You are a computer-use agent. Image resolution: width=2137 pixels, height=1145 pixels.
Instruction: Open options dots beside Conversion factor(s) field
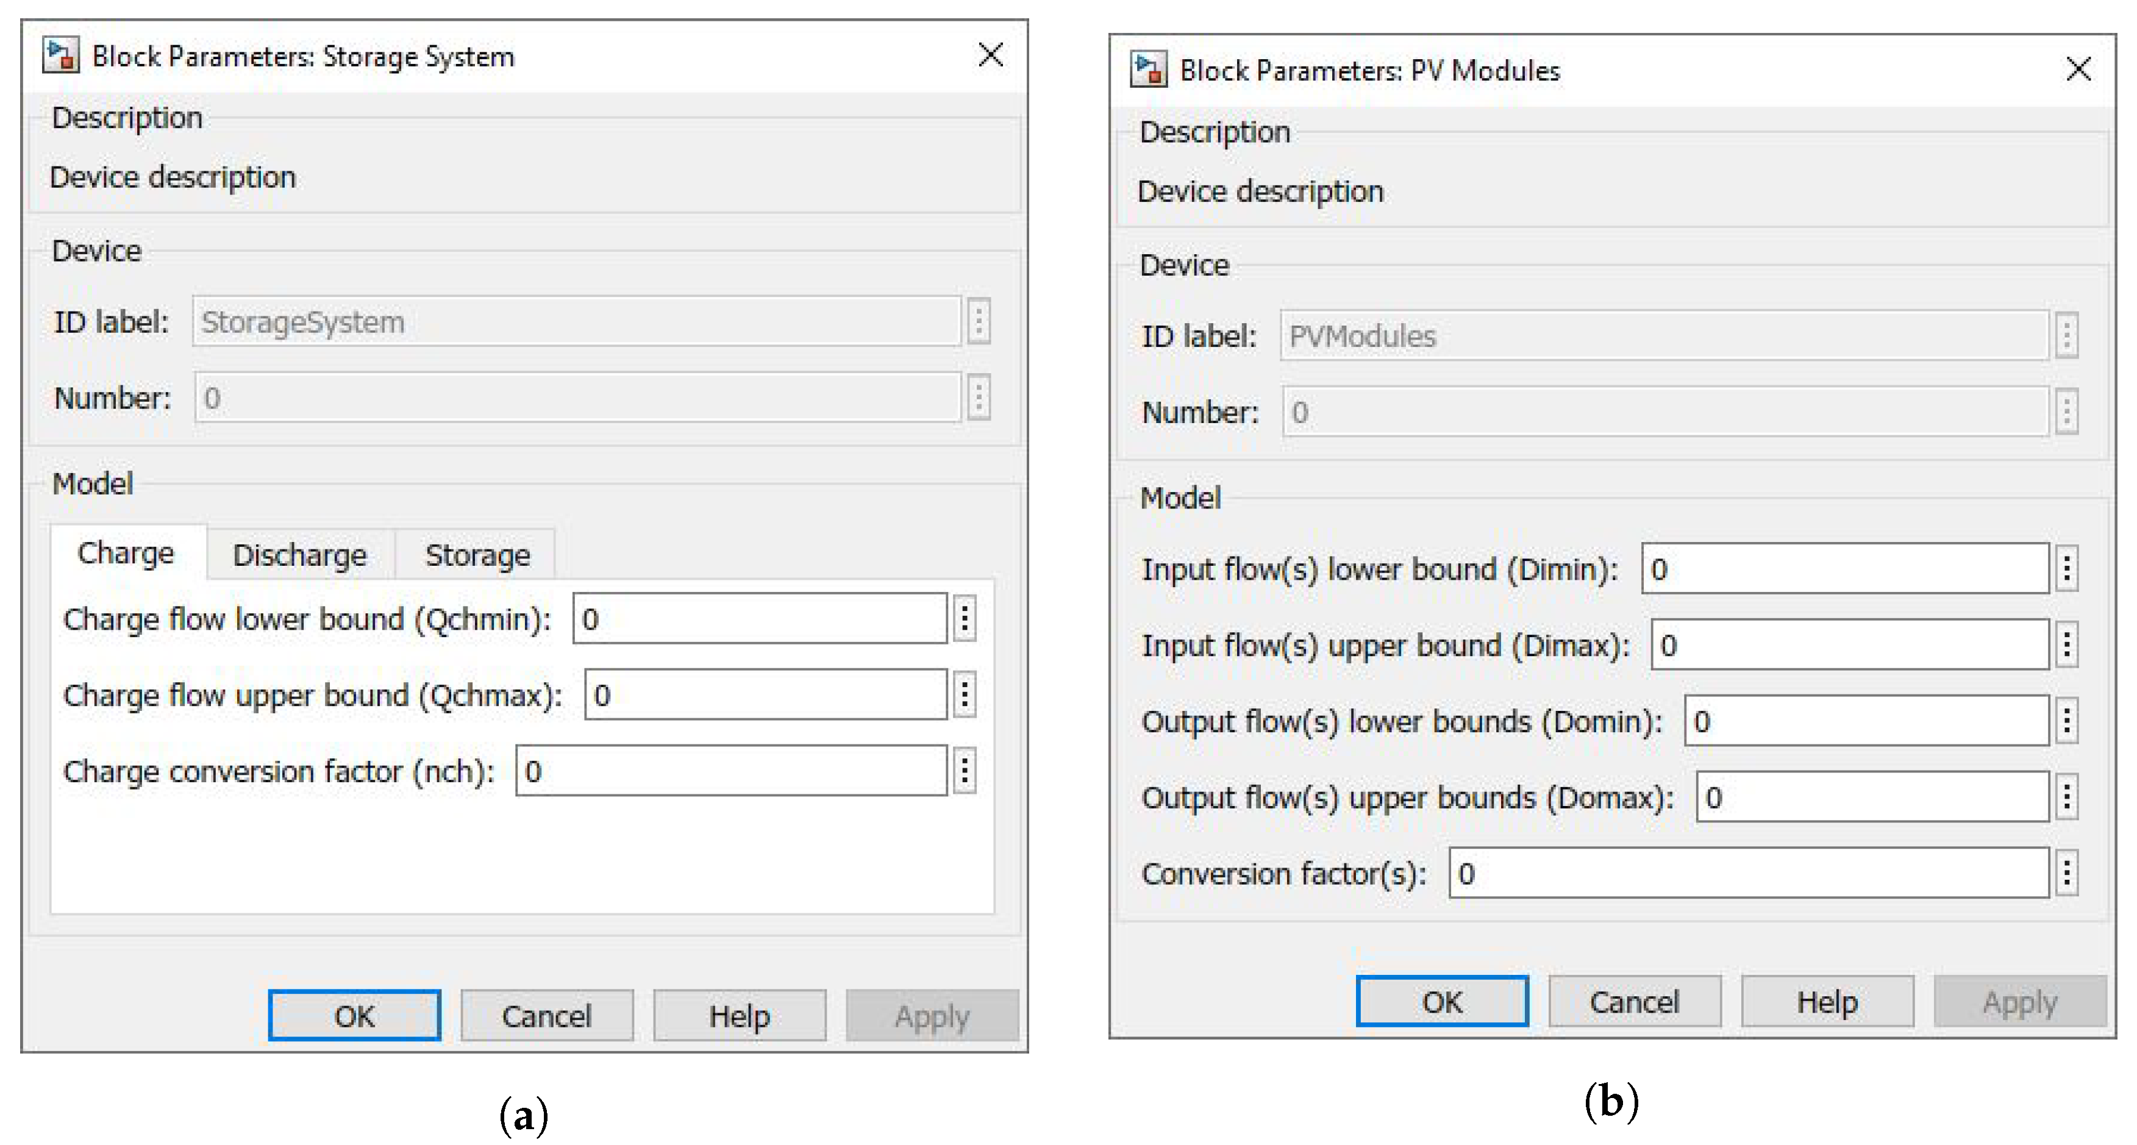tap(2066, 873)
